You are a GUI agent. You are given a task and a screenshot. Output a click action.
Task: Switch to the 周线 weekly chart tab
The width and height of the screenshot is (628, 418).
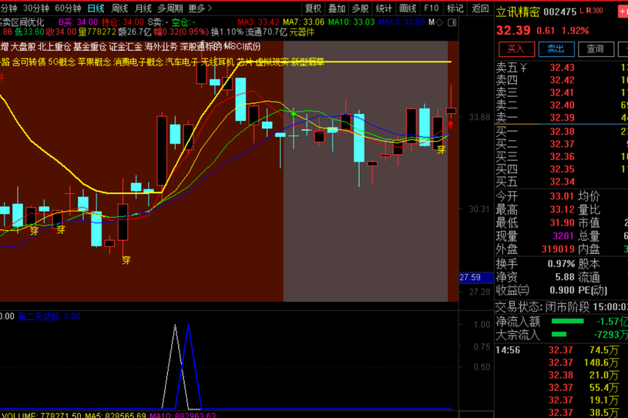[119, 8]
